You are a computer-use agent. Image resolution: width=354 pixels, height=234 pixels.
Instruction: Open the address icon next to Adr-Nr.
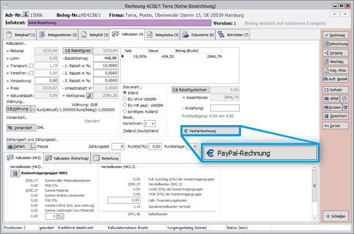pyautogui.click(x=26, y=15)
